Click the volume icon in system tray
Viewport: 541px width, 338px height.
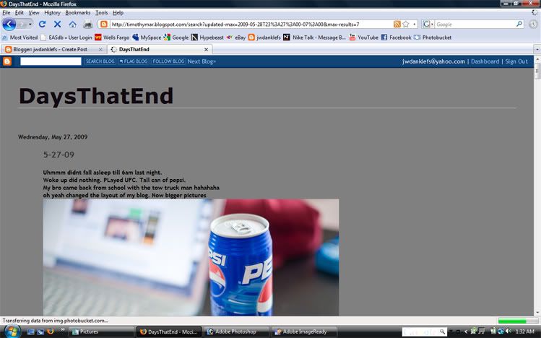click(x=508, y=331)
